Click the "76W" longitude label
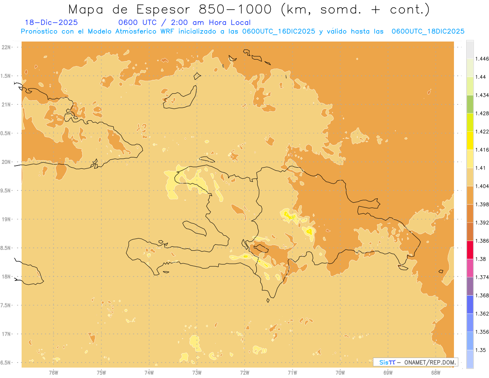489x378 pixels. (53, 373)
